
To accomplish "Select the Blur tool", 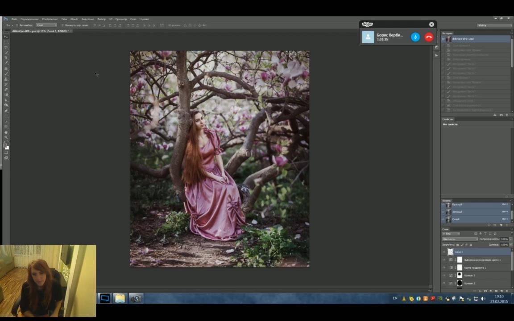I will point(6,99).
